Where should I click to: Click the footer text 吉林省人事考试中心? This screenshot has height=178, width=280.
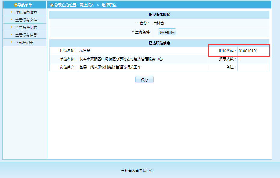137,171
